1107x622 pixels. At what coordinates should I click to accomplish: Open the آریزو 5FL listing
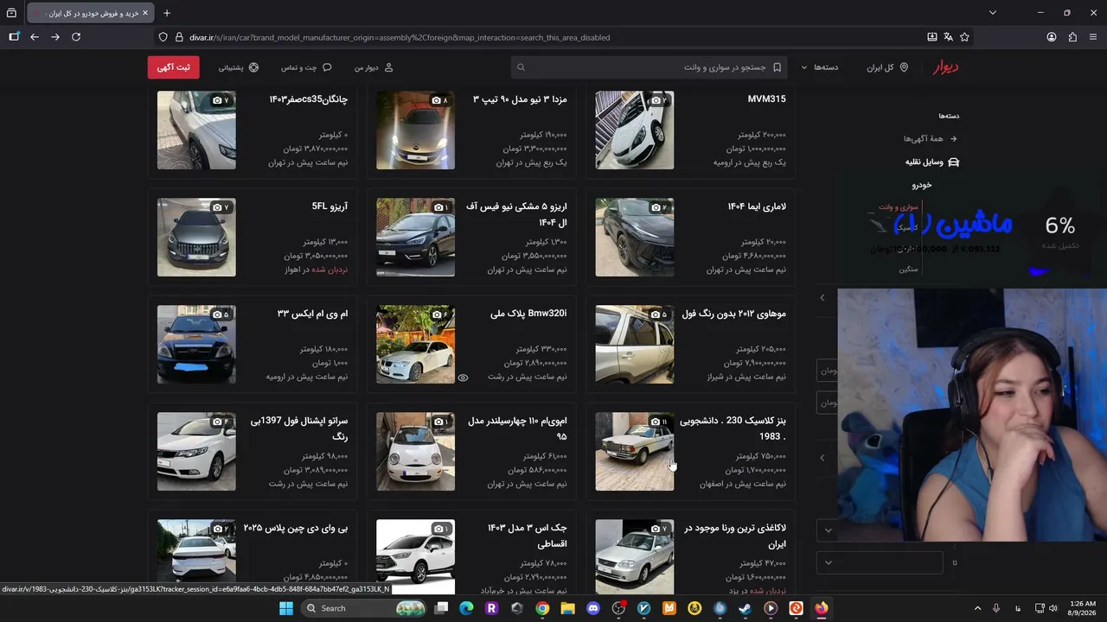[253, 238]
